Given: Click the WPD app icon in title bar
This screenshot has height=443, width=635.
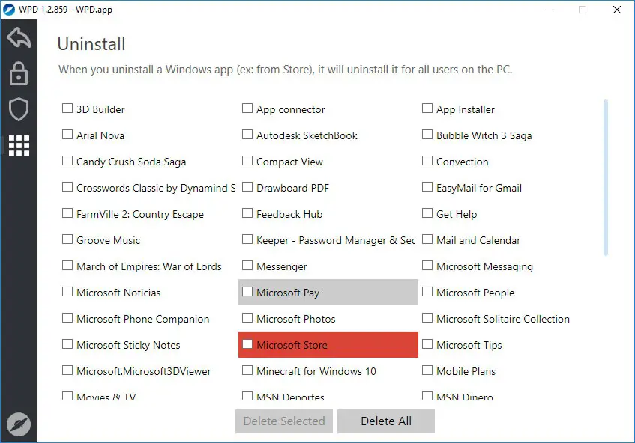Looking at the screenshot, I should point(8,10).
